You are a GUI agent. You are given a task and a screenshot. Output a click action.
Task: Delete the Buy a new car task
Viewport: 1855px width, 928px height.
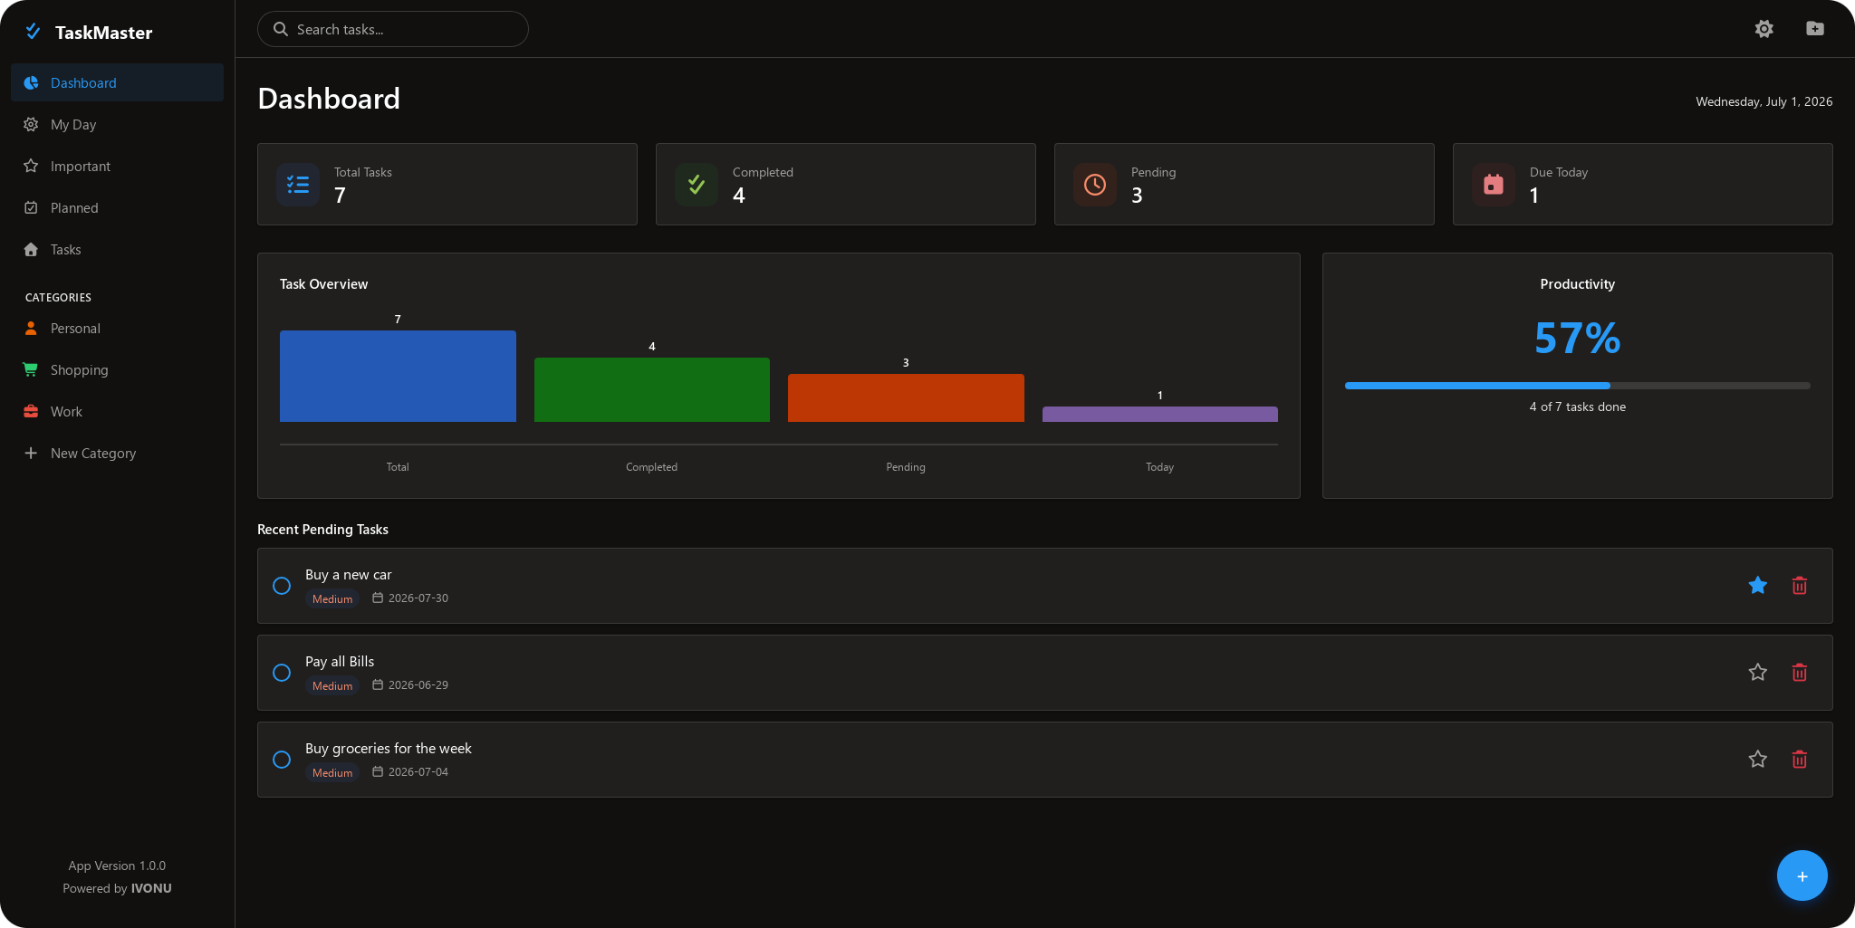click(1800, 586)
